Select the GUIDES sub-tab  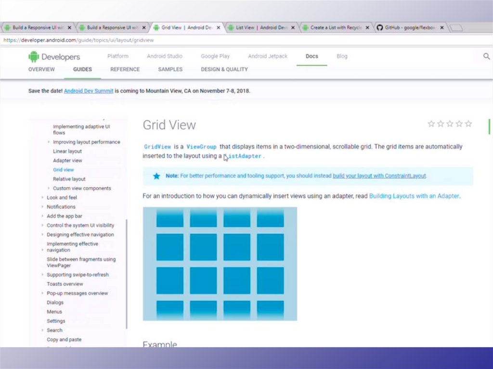click(82, 69)
